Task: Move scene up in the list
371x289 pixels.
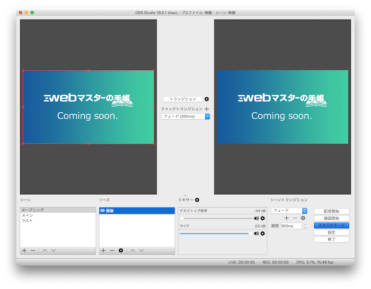Action: (x=45, y=250)
